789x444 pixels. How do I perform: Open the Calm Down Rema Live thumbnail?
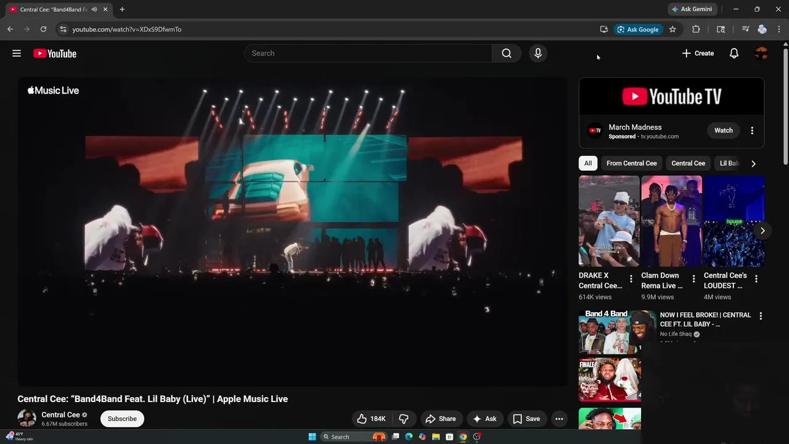point(672,221)
